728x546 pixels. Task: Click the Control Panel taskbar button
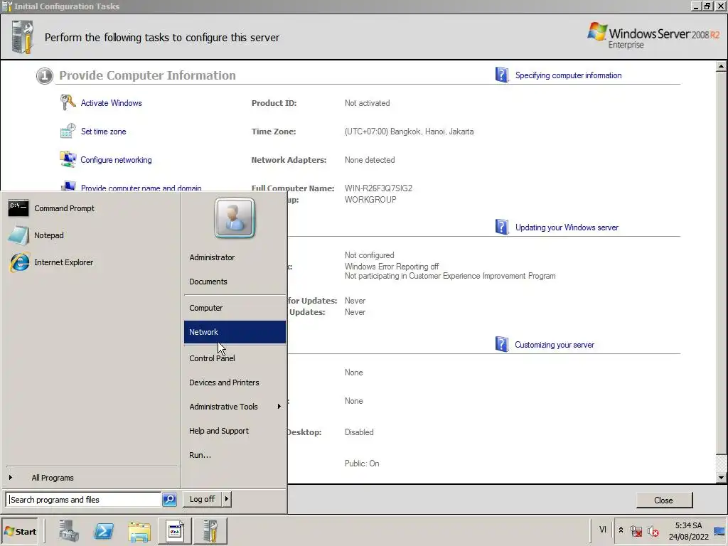pos(175,531)
